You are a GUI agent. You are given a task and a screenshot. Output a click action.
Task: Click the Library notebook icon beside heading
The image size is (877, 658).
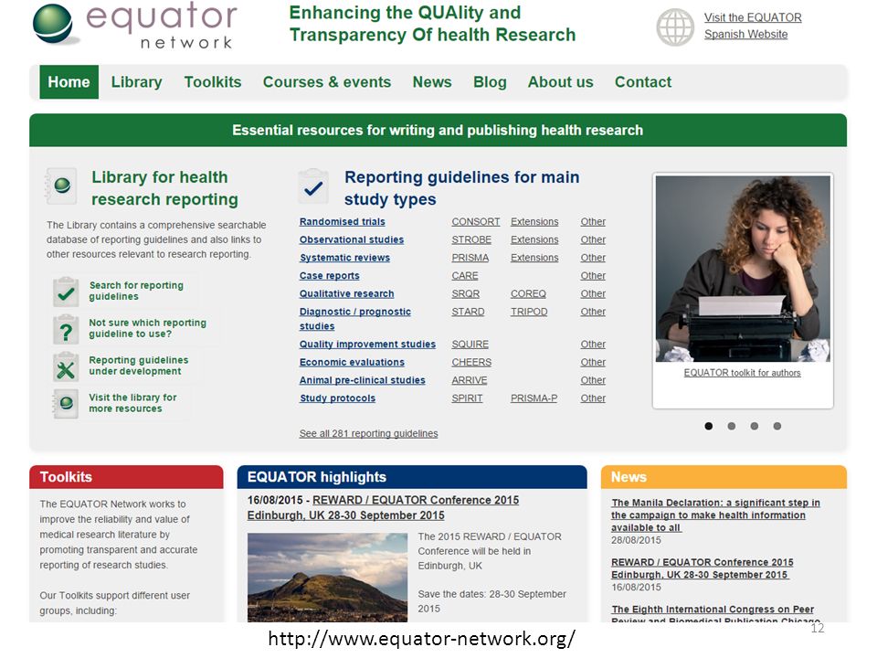tap(60, 186)
